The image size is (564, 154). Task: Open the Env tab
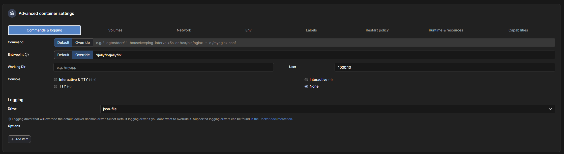point(248,30)
